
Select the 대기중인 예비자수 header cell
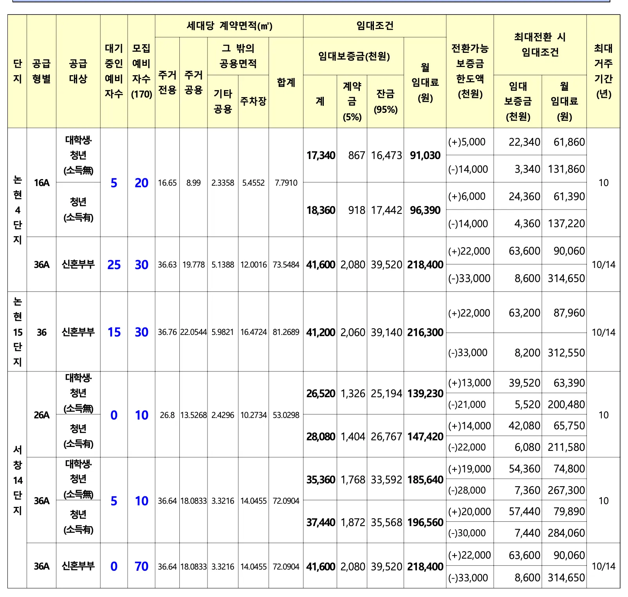pos(114,71)
